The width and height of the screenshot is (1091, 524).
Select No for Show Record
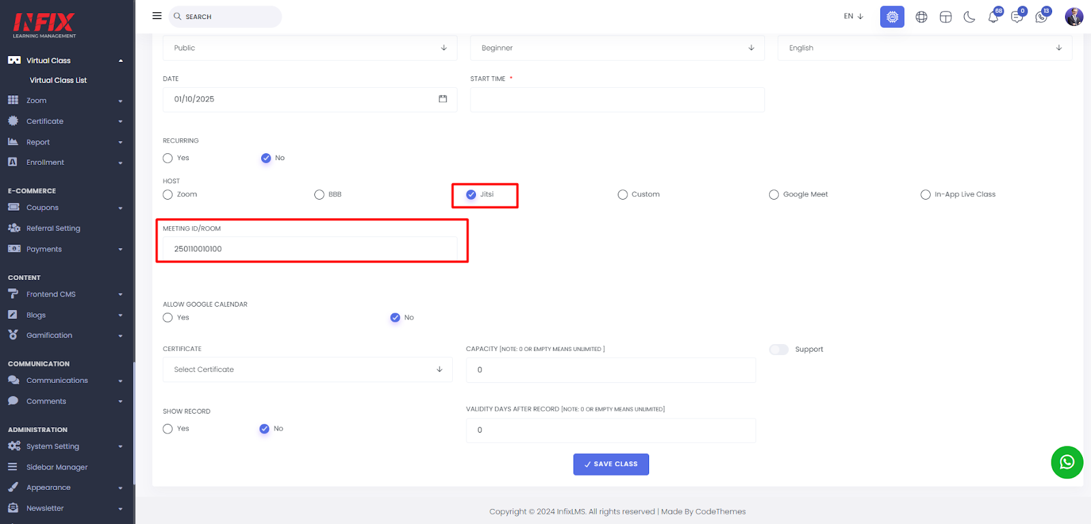(x=265, y=429)
